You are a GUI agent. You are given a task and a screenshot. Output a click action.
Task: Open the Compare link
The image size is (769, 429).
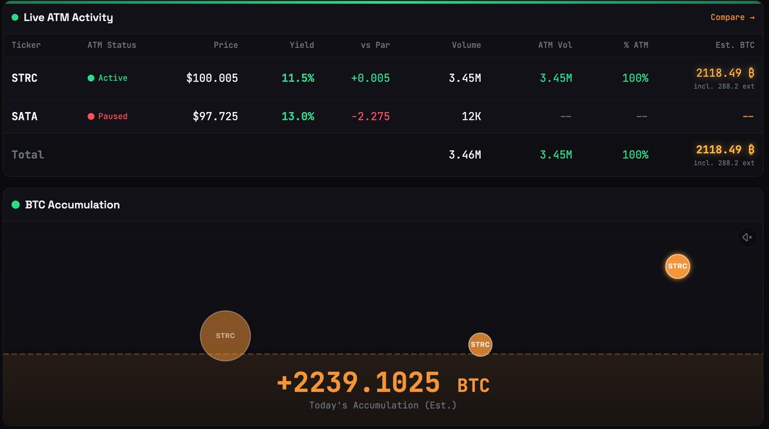pyautogui.click(x=732, y=17)
